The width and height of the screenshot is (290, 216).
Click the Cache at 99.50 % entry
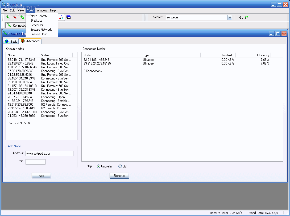click(19, 123)
